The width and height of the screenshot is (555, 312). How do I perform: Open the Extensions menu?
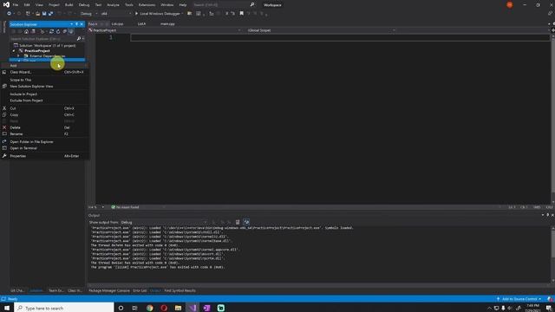point(147,5)
